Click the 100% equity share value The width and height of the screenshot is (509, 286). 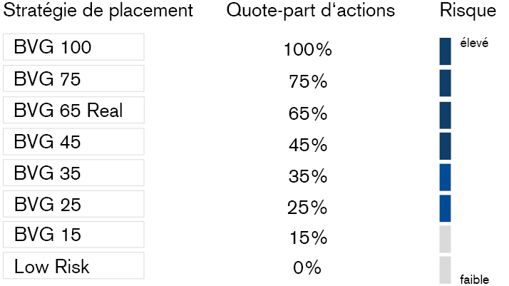pyautogui.click(x=308, y=51)
